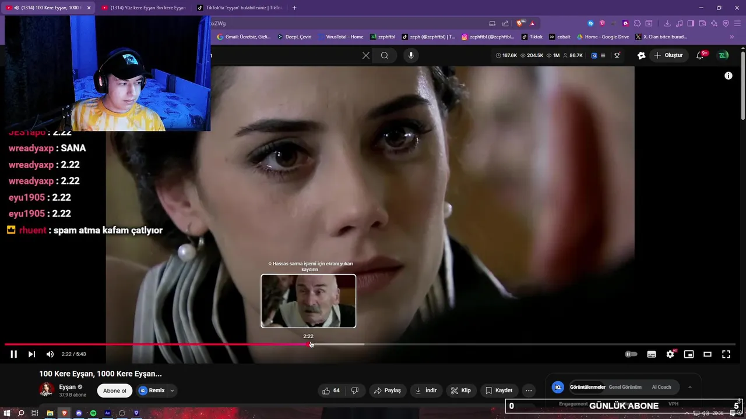Image resolution: width=746 pixels, height=419 pixels.
Task: Click the vidIQ logo in stats panel
Action: pos(558,387)
